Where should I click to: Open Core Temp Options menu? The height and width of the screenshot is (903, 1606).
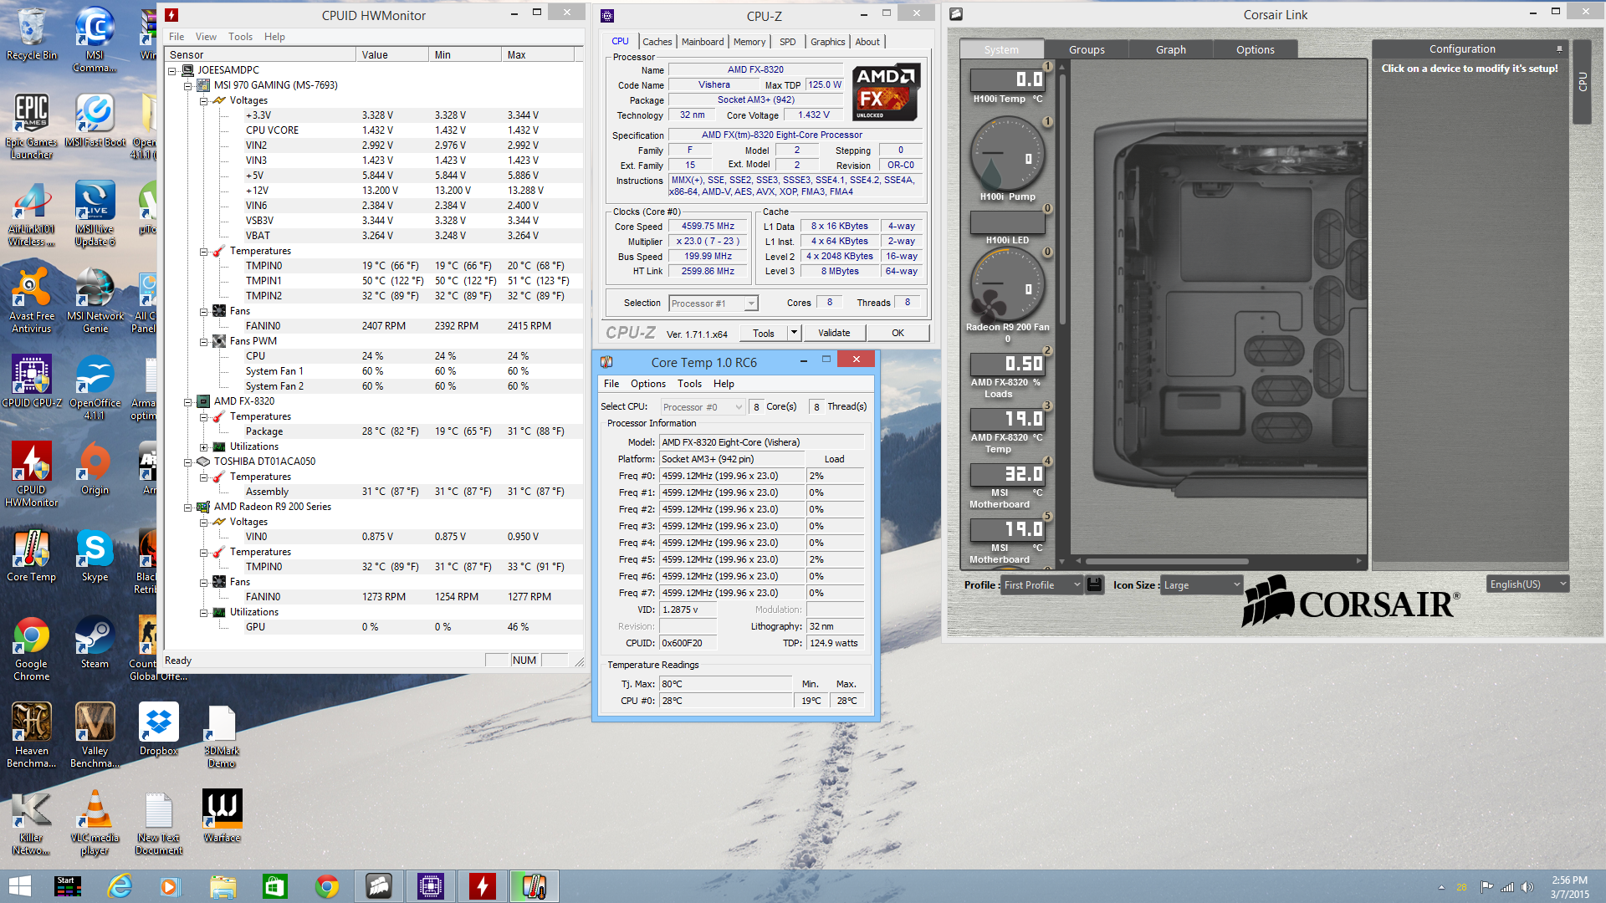(648, 384)
